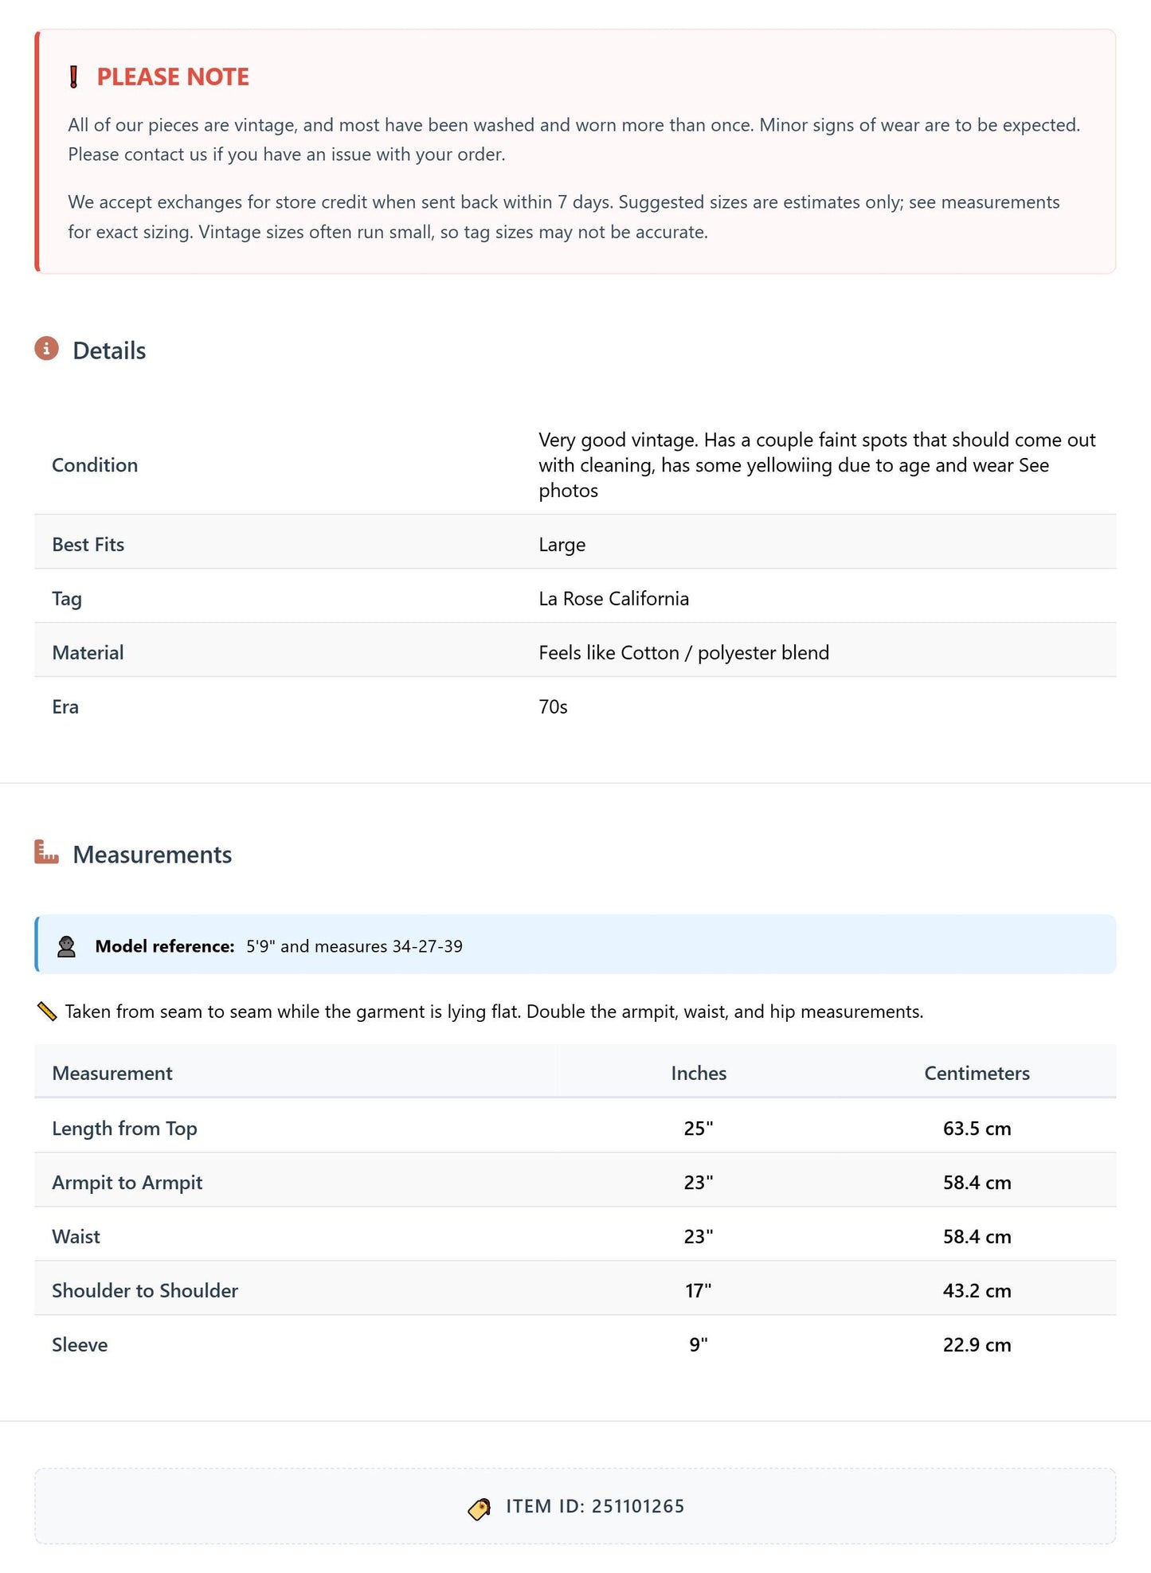
Task: Click the price tag icon beside Item ID
Action: tap(480, 1508)
